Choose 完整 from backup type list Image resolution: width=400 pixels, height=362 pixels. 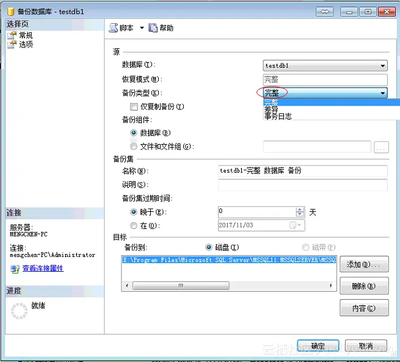click(x=332, y=102)
